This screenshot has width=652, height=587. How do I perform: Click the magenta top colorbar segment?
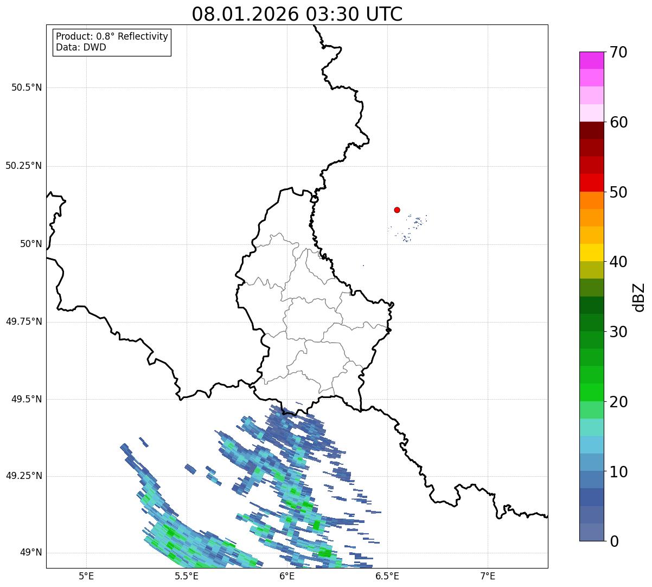[x=592, y=60]
